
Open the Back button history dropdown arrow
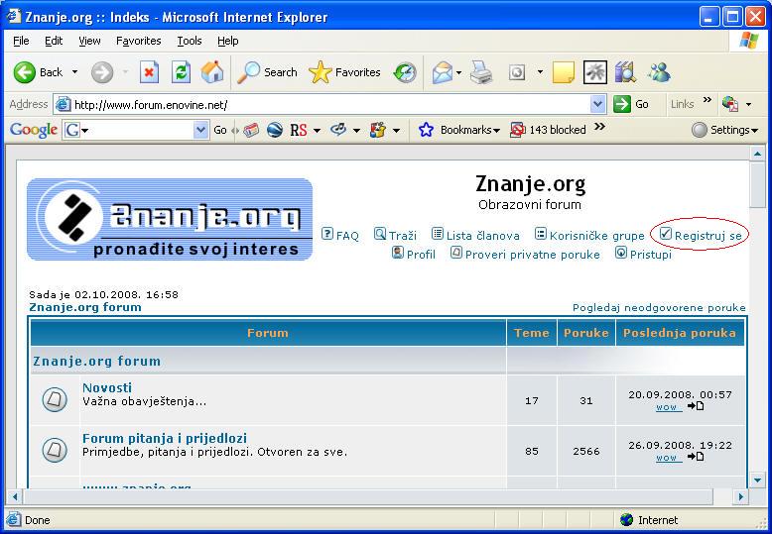point(74,72)
